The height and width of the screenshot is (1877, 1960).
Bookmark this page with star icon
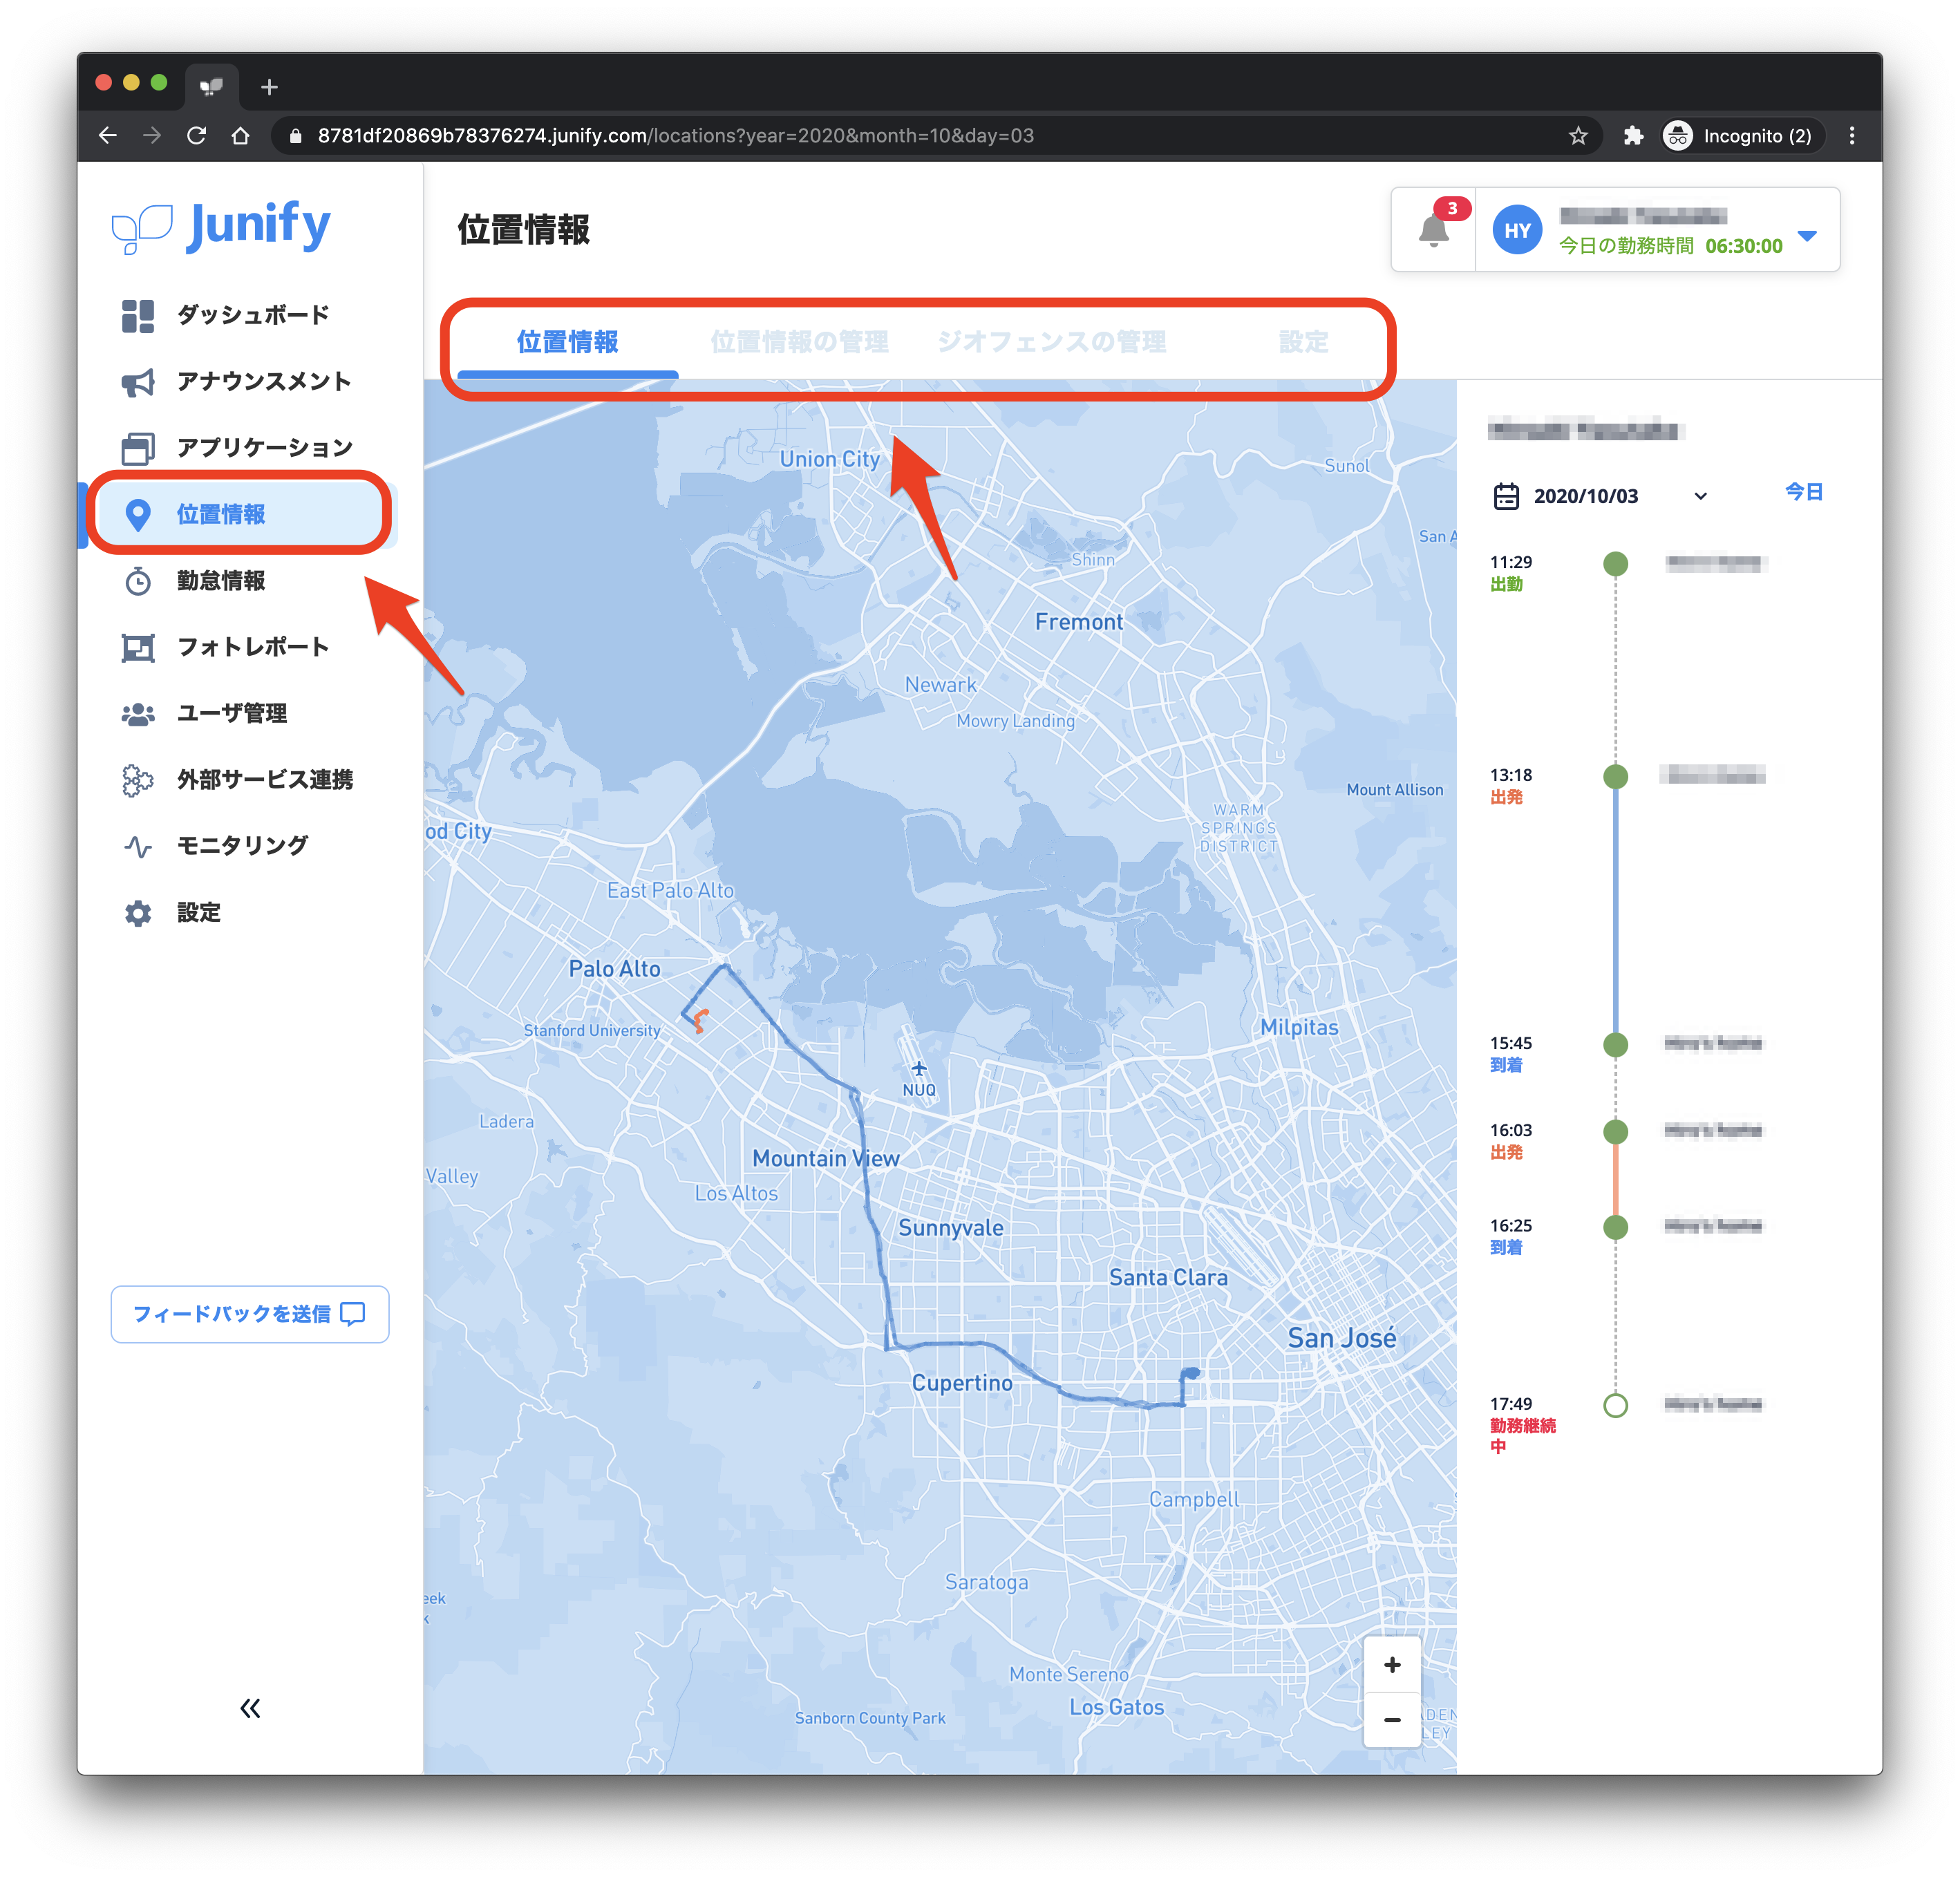[1578, 136]
